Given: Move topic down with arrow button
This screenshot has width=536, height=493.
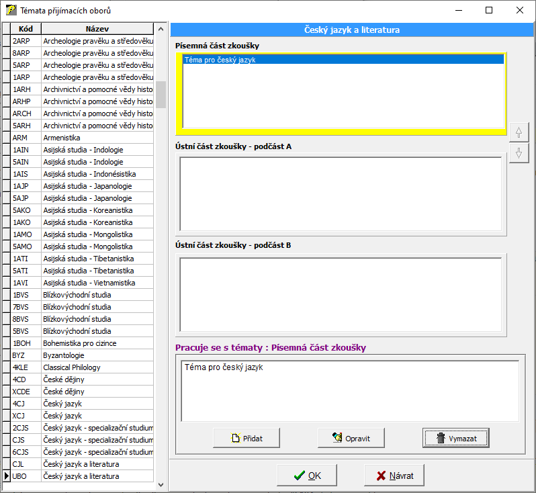Looking at the screenshot, I should click(519, 153).
